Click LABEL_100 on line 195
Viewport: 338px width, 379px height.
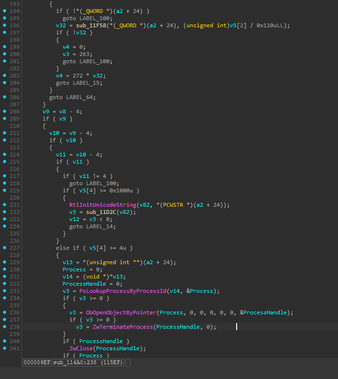95,18
